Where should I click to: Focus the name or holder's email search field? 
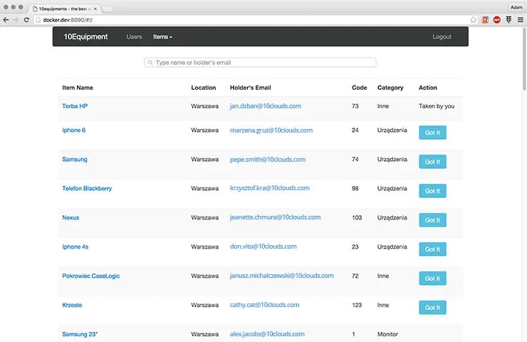pyautogui.click(x=261, y=63)
